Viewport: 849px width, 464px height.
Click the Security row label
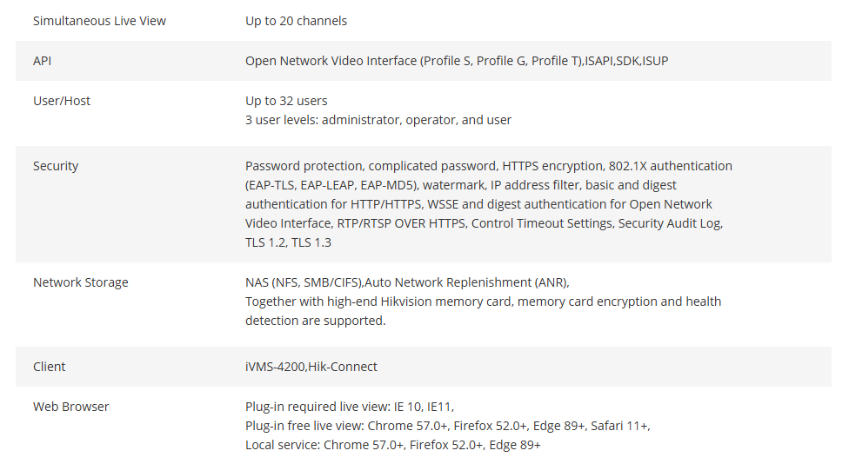click(x=56, y=166)
